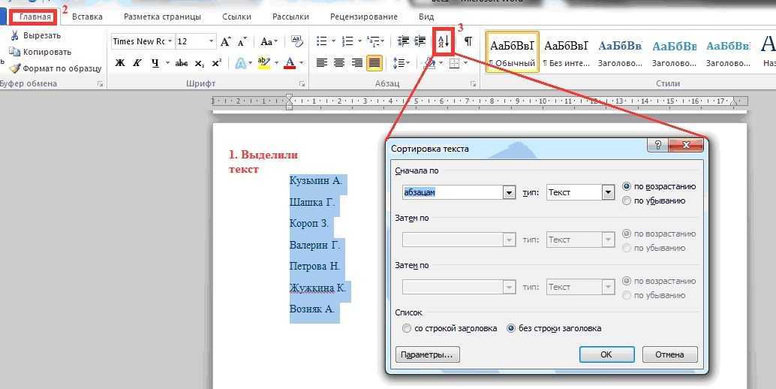Select ascending in the Сначала по section
This screenshot has width=776, height=389.
[627, 186]
